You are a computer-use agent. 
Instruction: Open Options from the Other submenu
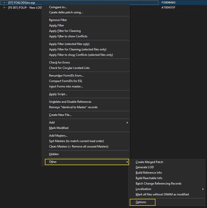coord(143,202)
